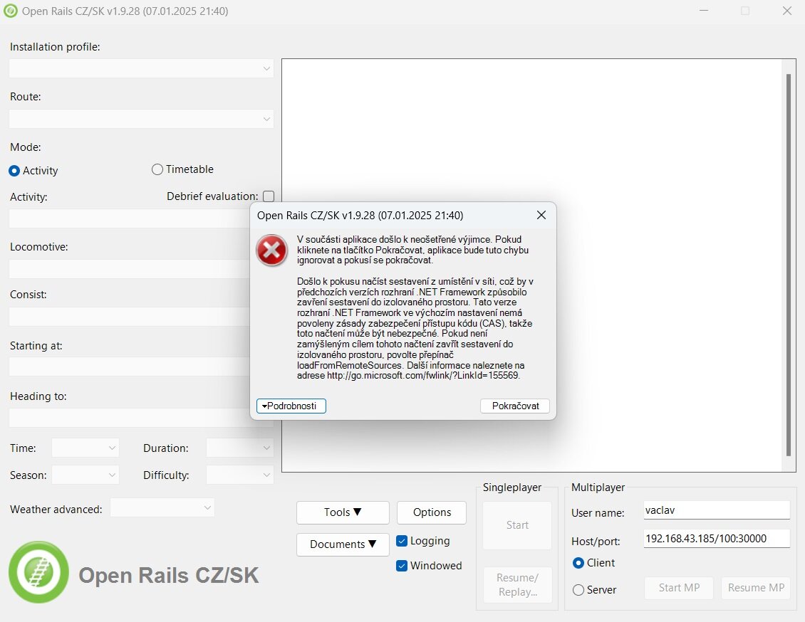
Task: Click the go.microsoft.com fwlink address text
Action: click(x=423, y=375)
